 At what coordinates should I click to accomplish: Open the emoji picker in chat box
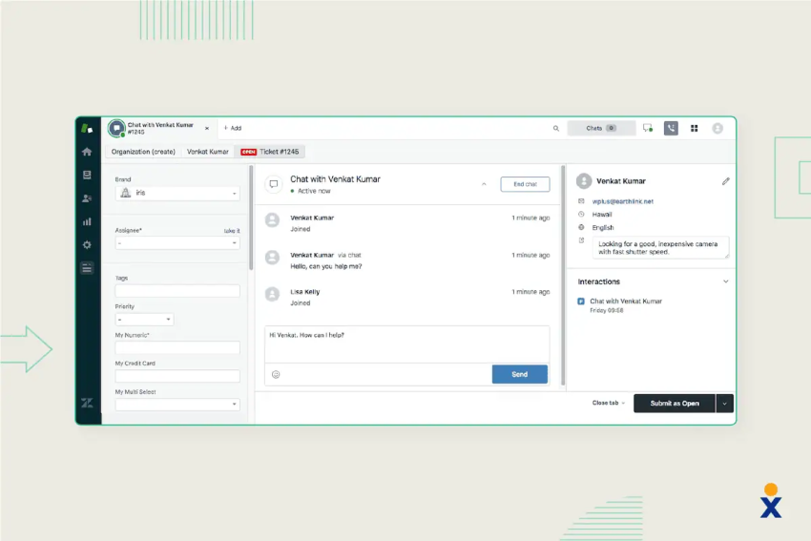click(x=276, y=374)
